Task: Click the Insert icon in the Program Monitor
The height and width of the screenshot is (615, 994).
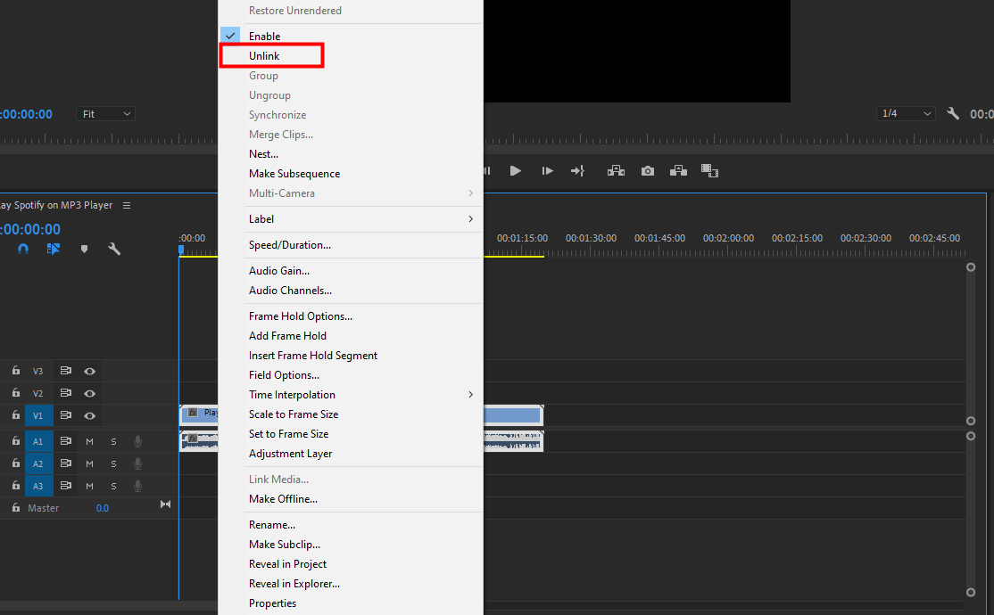Action: tap(616, 170)
